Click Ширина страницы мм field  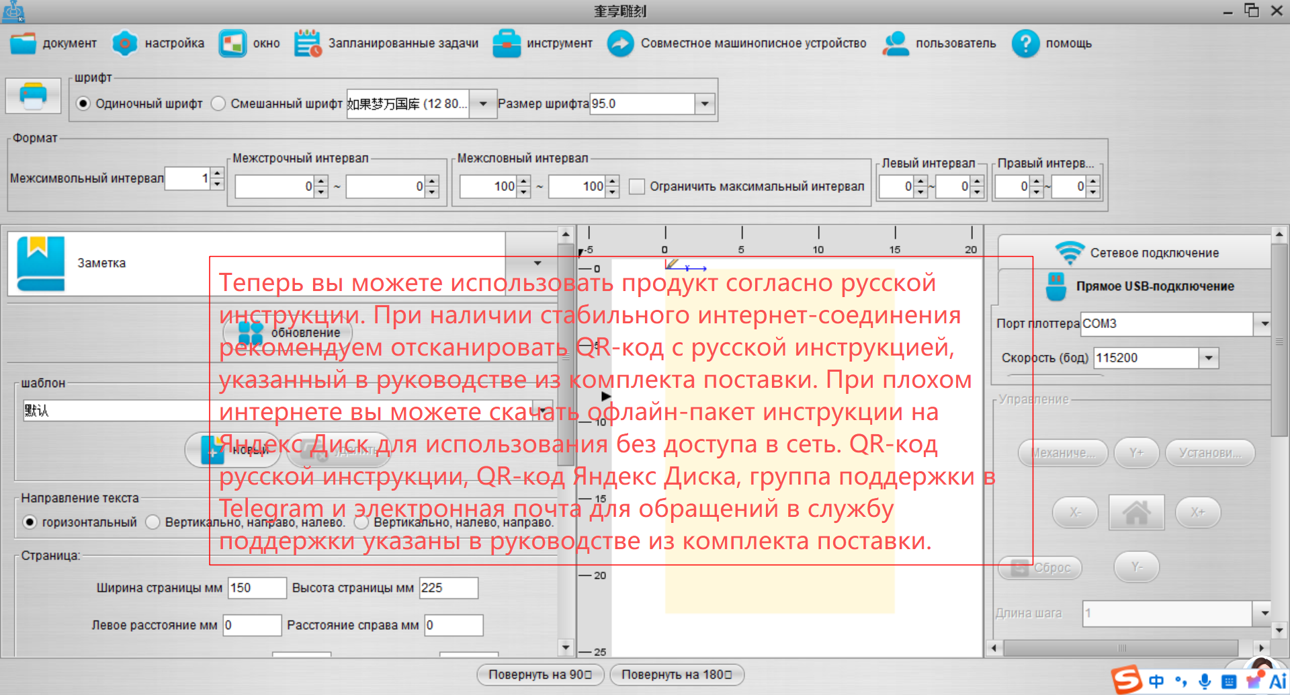click(257, 587)
